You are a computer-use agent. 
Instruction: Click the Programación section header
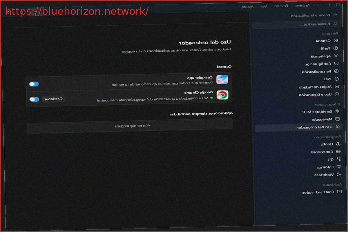click(327, 136)
